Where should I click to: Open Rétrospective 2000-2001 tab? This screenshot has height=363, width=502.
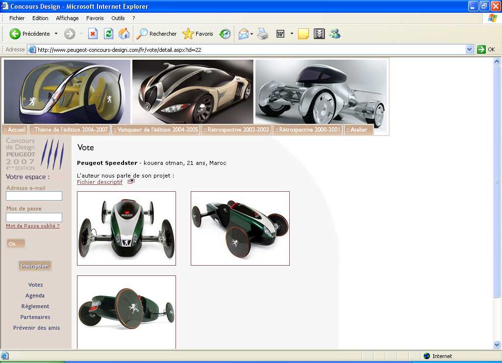308,130
